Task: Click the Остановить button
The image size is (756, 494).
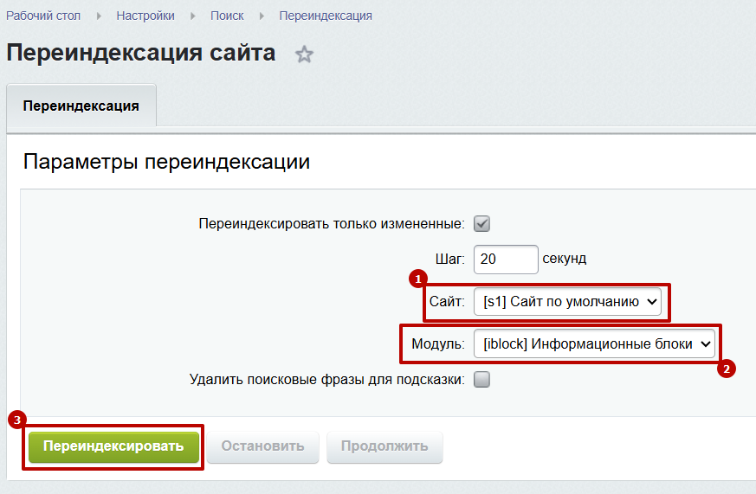Action: tap(262, 446)
